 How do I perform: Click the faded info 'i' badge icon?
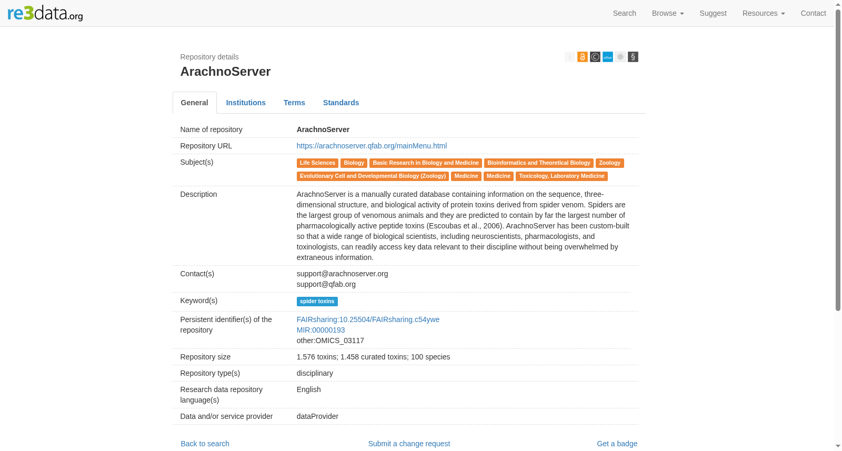coord(570,57)
